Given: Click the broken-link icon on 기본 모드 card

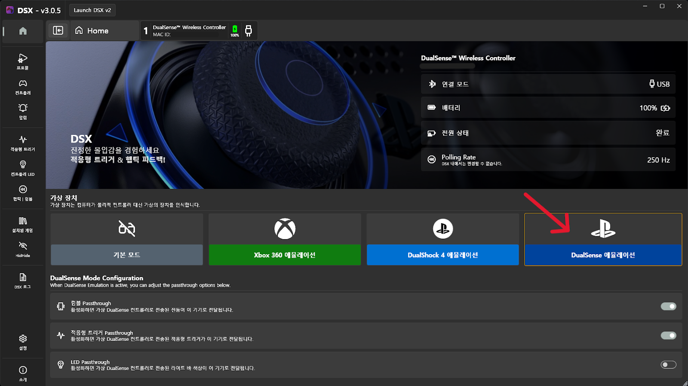Looking at the screenshot, I should pyautogui.click(x=127, y=228).
